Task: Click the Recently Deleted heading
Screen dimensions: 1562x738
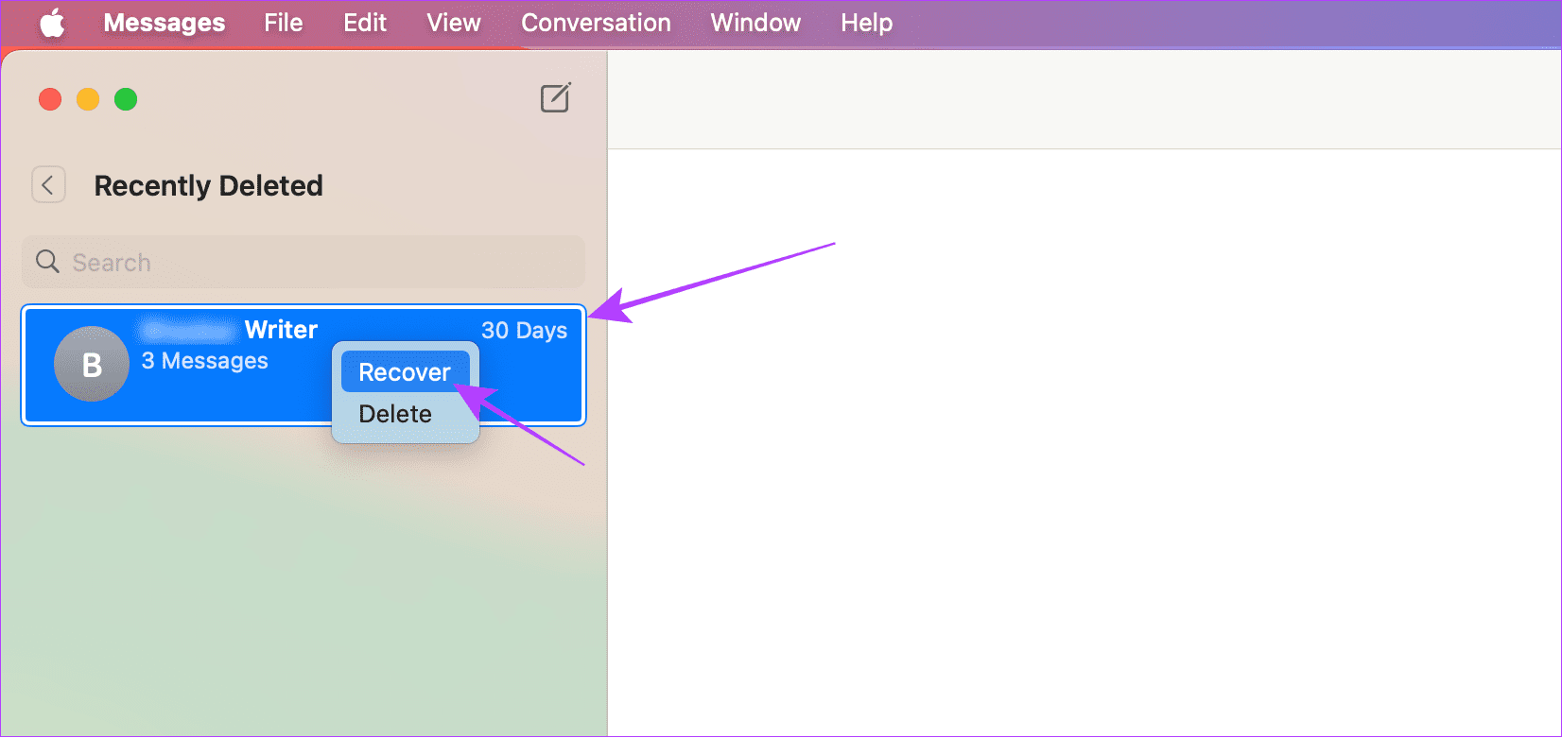Action: (209, 186)
